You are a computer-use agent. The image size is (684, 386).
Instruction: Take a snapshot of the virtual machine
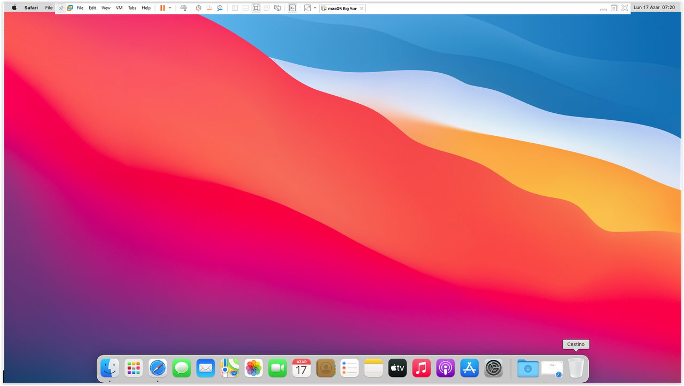point(198,8)
